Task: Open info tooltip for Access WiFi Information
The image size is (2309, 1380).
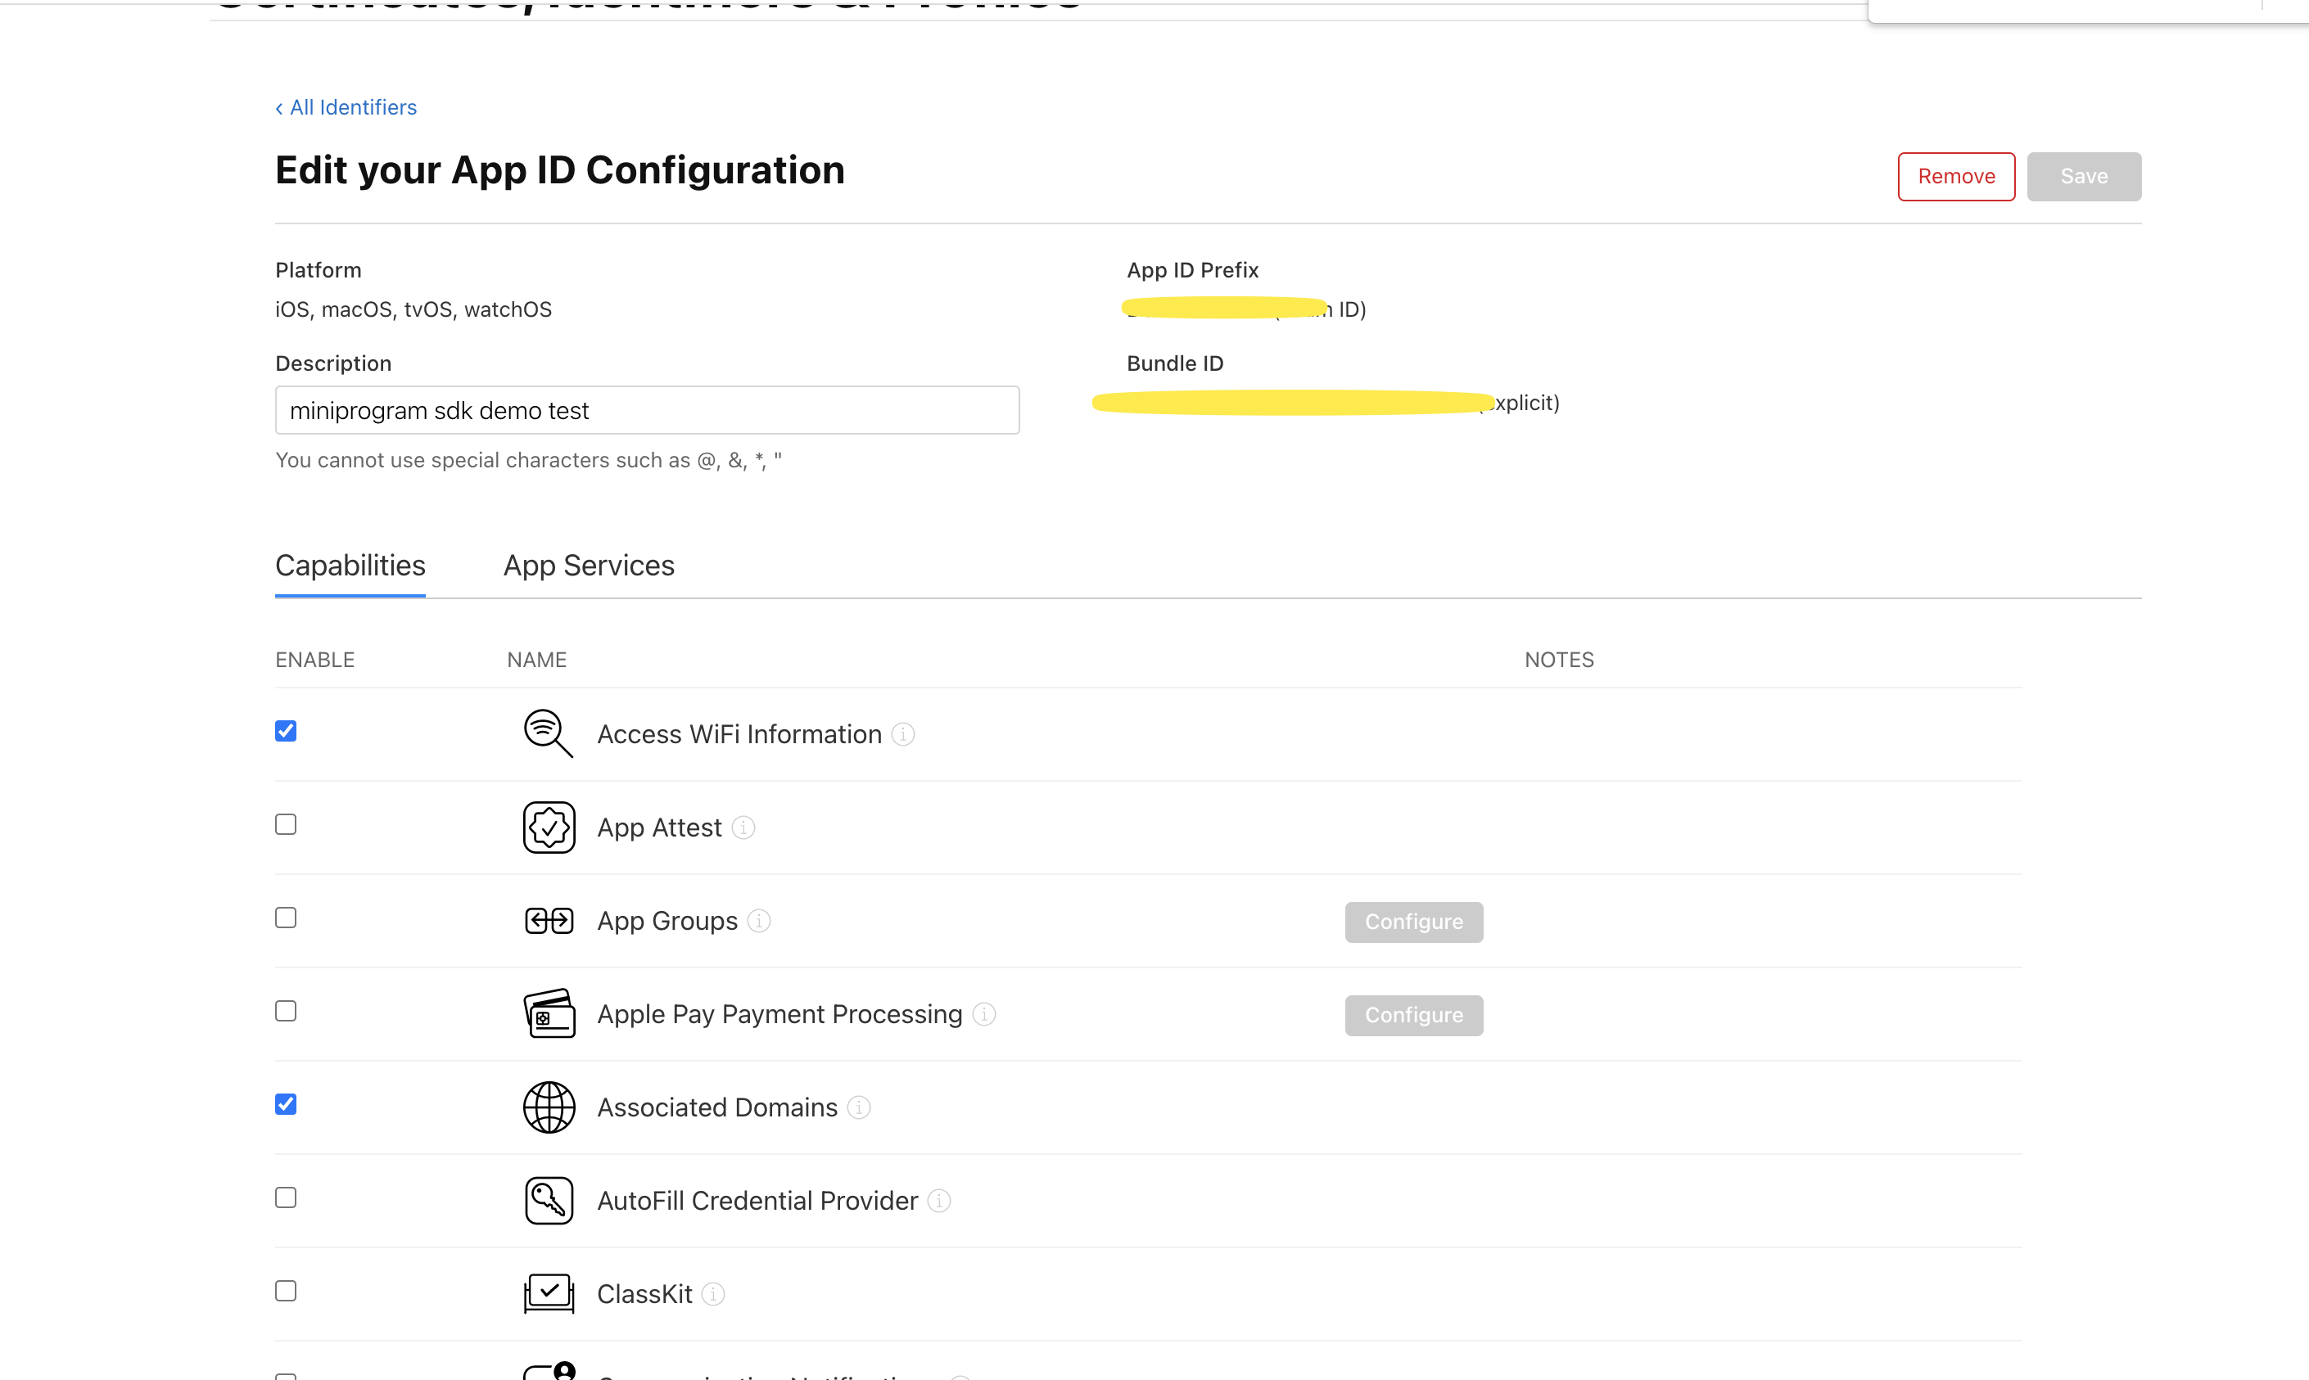Action: pos(903,735)
